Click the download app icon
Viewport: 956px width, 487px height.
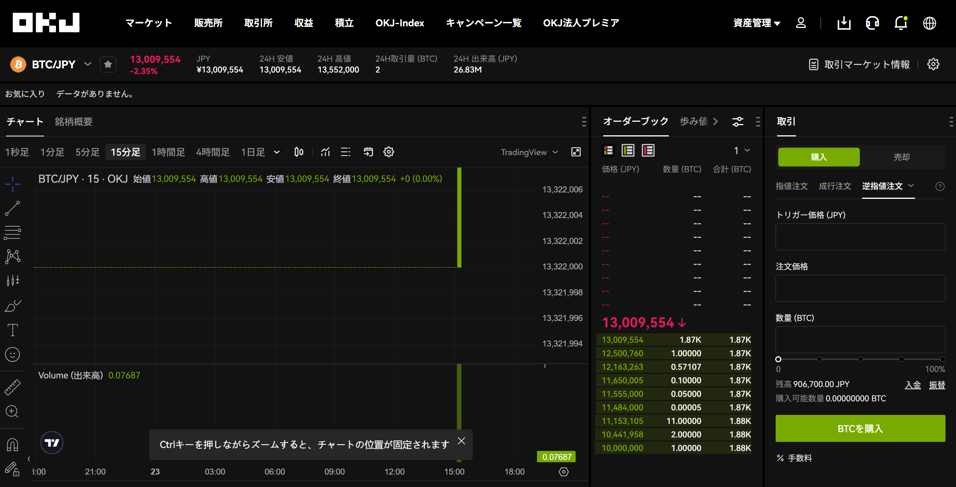[844, 23]
